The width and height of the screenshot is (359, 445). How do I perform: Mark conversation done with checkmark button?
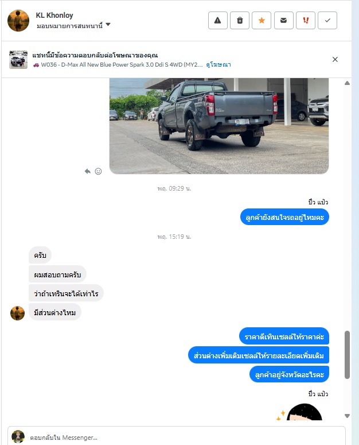pos(327,21)
